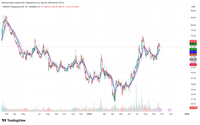Screen dimensions: 200x125
Task: Click the 70.00 price axis label
Action: point(193,36)
